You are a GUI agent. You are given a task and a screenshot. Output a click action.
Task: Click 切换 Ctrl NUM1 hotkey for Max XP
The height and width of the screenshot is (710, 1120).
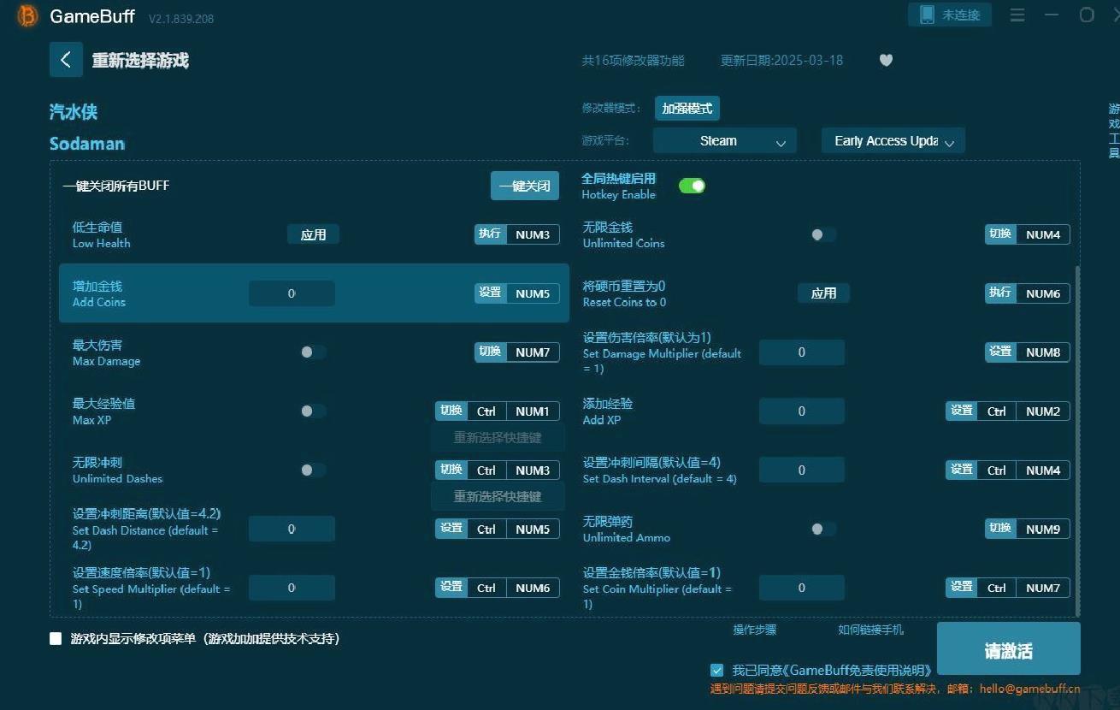(x=498, y=411)
